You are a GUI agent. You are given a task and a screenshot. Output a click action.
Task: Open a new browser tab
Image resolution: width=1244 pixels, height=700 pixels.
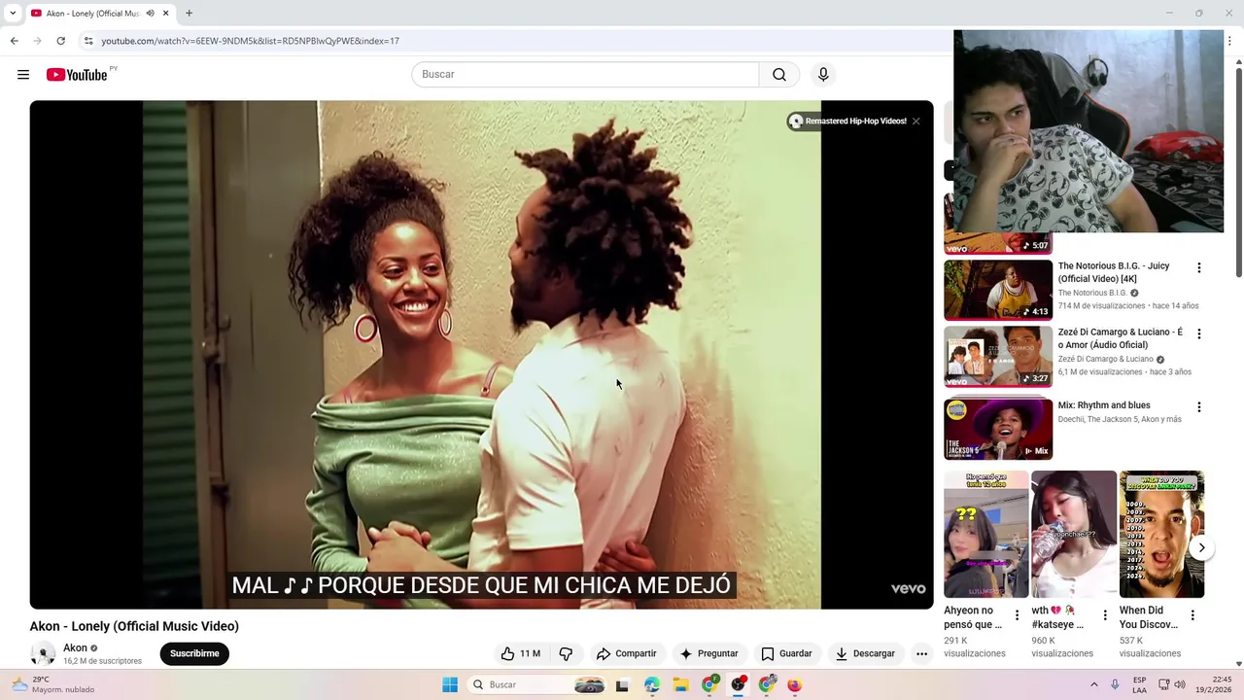pyautogui.click(x=189, y=14)
